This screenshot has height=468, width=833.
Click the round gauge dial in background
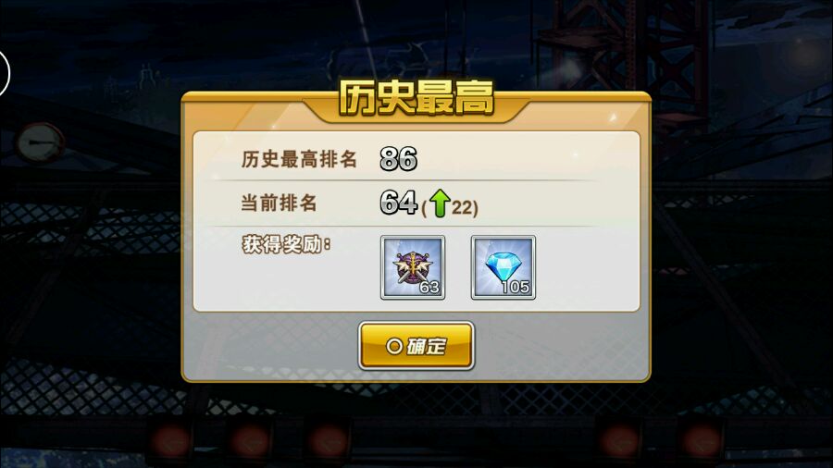(40, 143)
